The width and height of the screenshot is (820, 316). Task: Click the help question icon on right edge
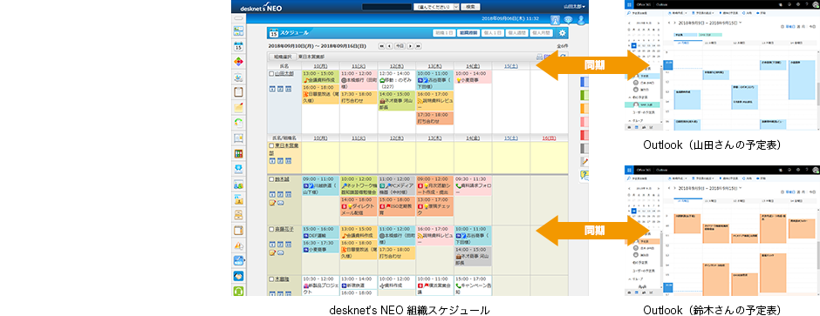[585, 175]
